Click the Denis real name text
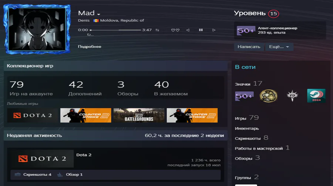The height and width of the screenshot is (186, 333). coord(84,21)
